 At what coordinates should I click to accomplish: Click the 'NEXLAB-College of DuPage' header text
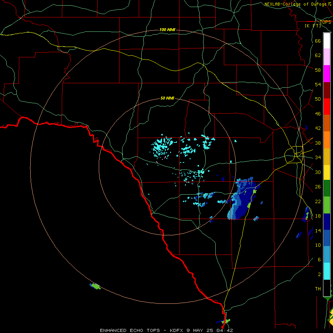(295, 4)
